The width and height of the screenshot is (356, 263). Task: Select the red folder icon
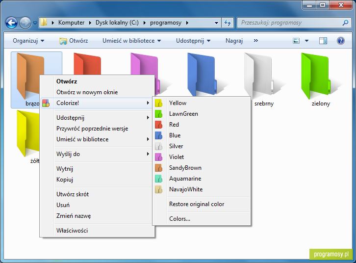[x=87, y=64]
